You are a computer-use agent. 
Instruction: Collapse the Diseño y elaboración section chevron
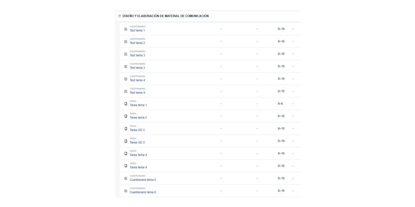[x=120, y=16]
